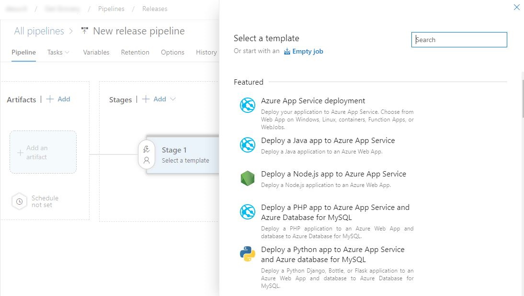Open Stage 1 pre-deployment approver person icon
This screenshot has height=296, width=524.
click(x=147, y=160)
